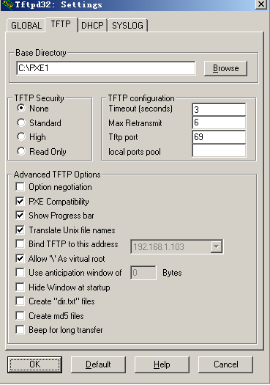Enable Create md5 files checkbox
270x385 pixels.
pos(20,315)
